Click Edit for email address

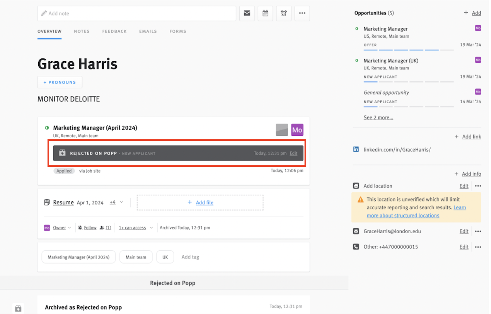tap(464, 231)
